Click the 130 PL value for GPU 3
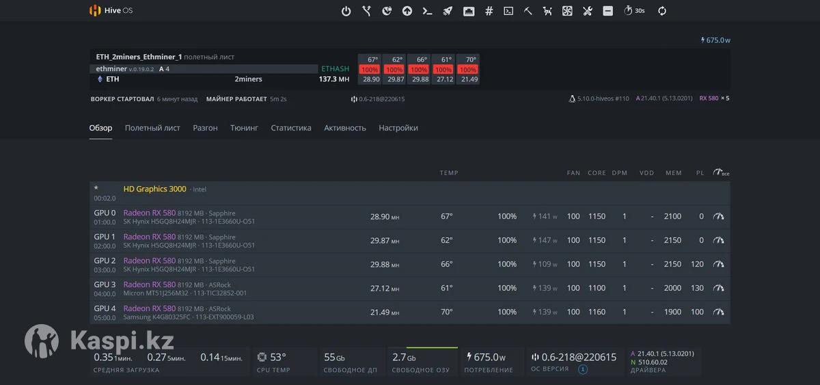 pyautogui.click(x=697, y=288)
